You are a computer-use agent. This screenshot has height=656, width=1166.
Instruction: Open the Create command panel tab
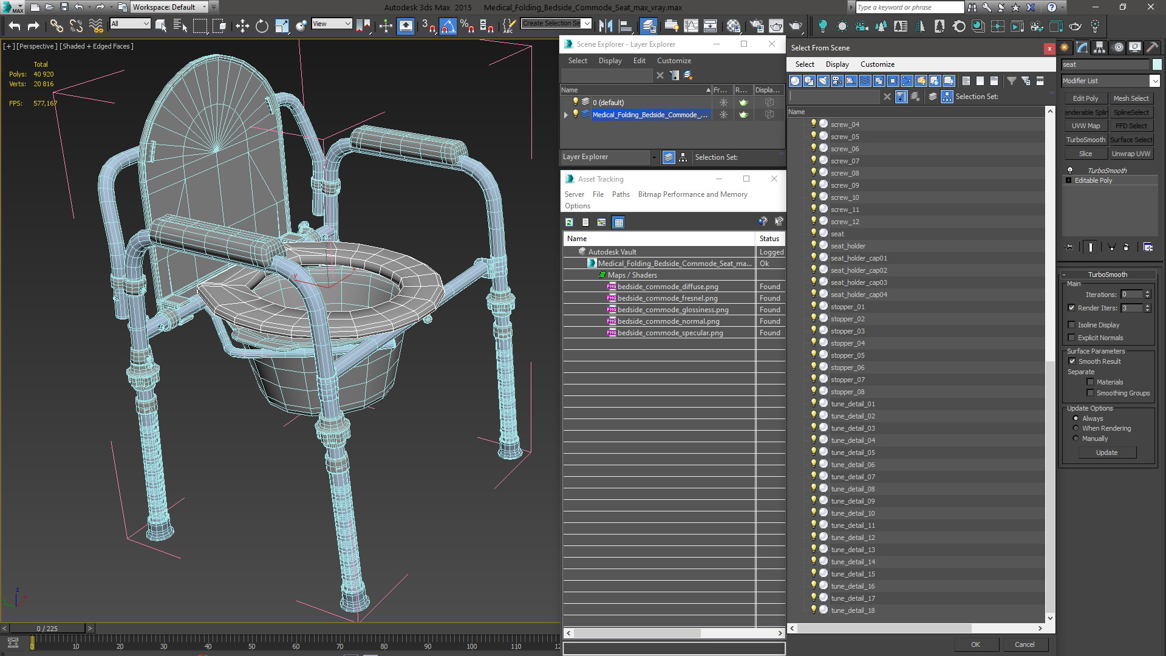pyautogui.click(x=1065, y=47)
